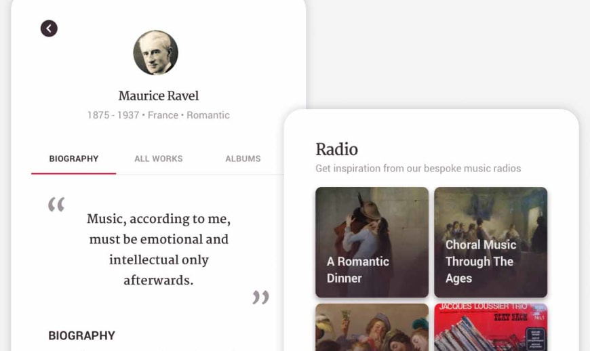This screenshot has width=590, height=351.
Task: Click the Romantic era label
Action: point(208,115)
